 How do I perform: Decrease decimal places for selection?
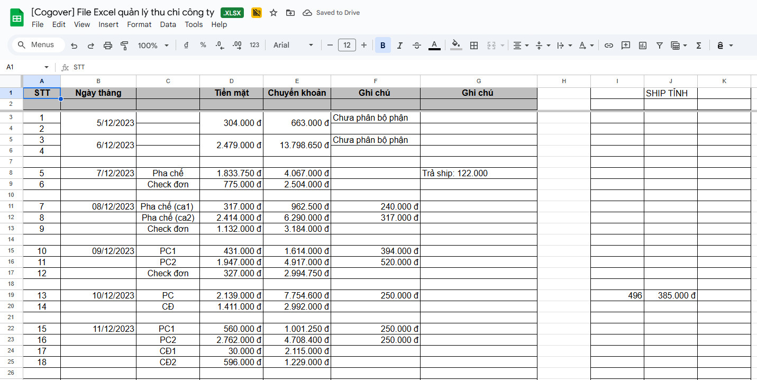point(220,45)
